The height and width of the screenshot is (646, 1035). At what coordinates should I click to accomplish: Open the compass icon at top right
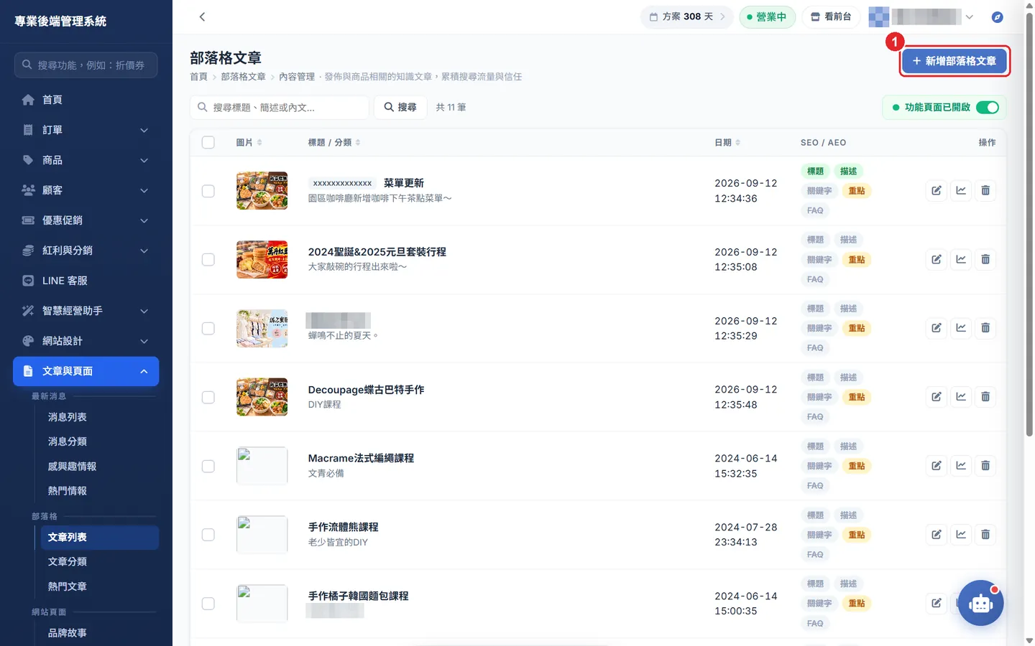997,17
